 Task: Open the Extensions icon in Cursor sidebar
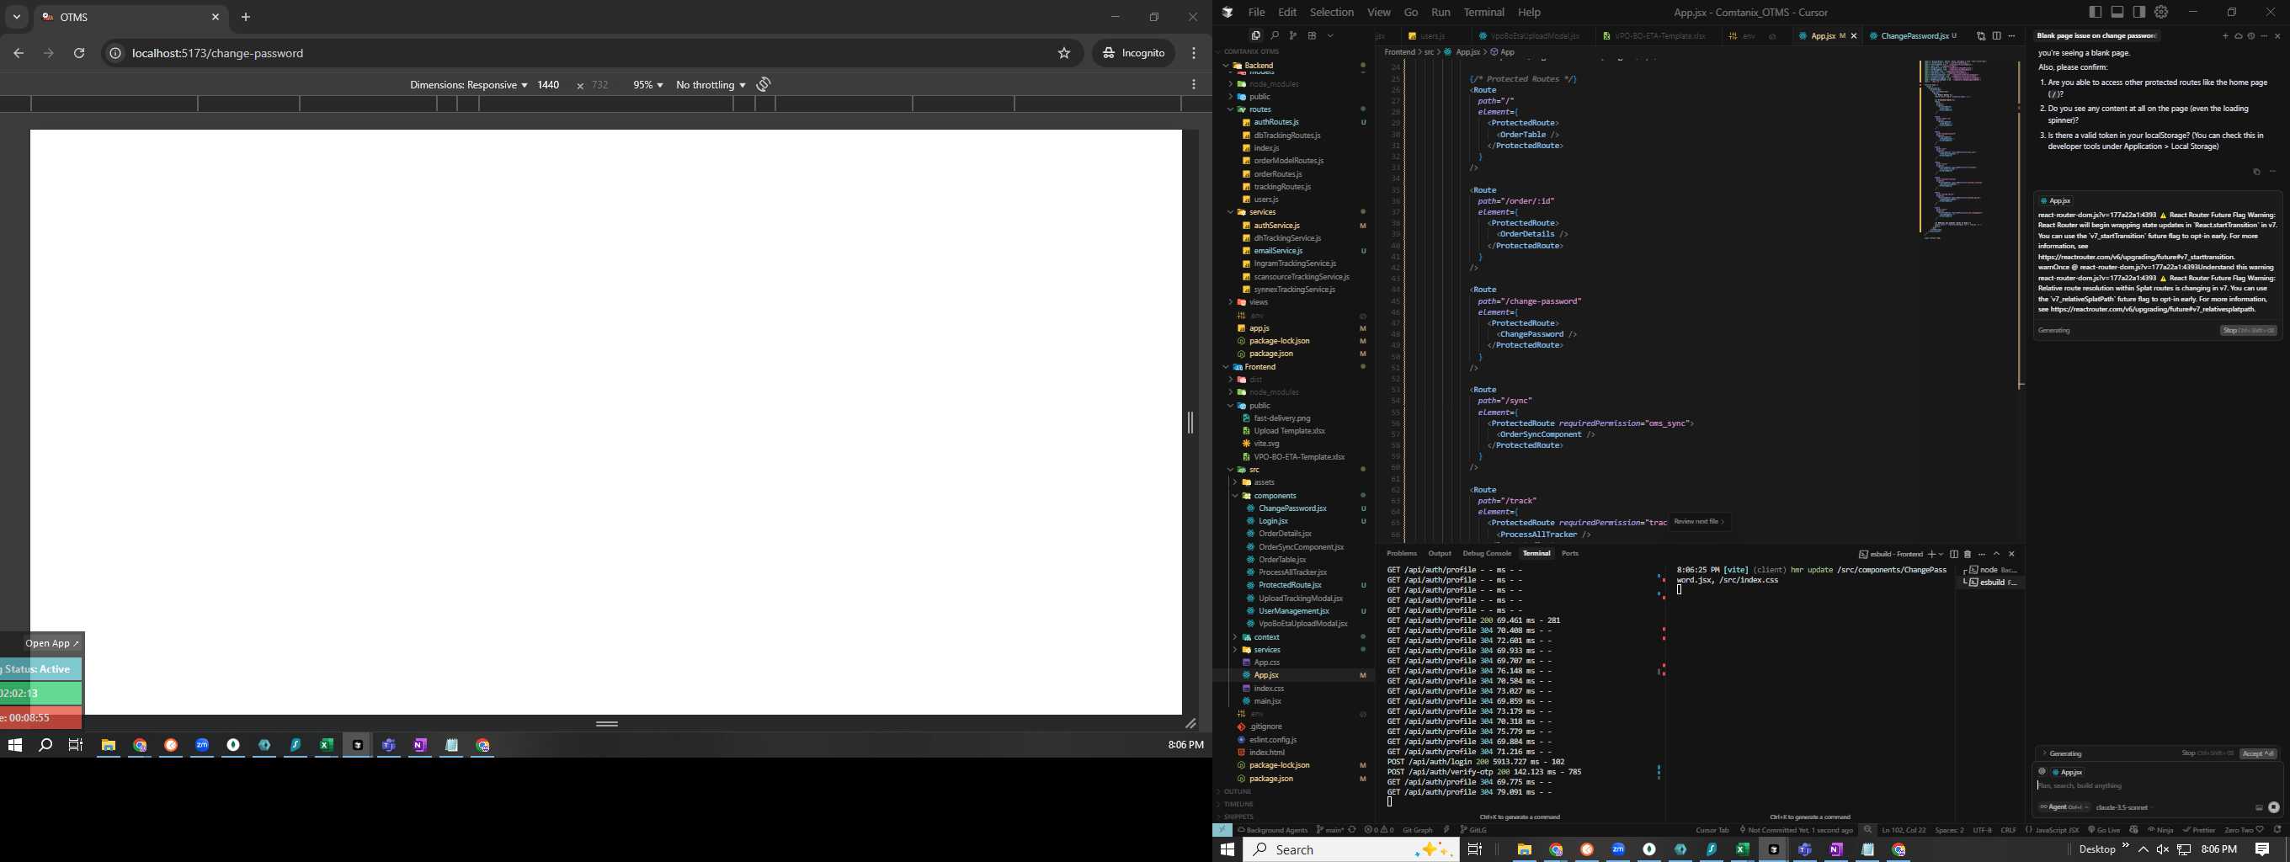(x=1311, y=35)
